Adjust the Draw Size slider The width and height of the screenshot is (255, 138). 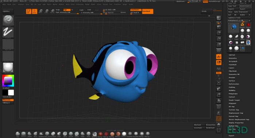coord(114,12)
